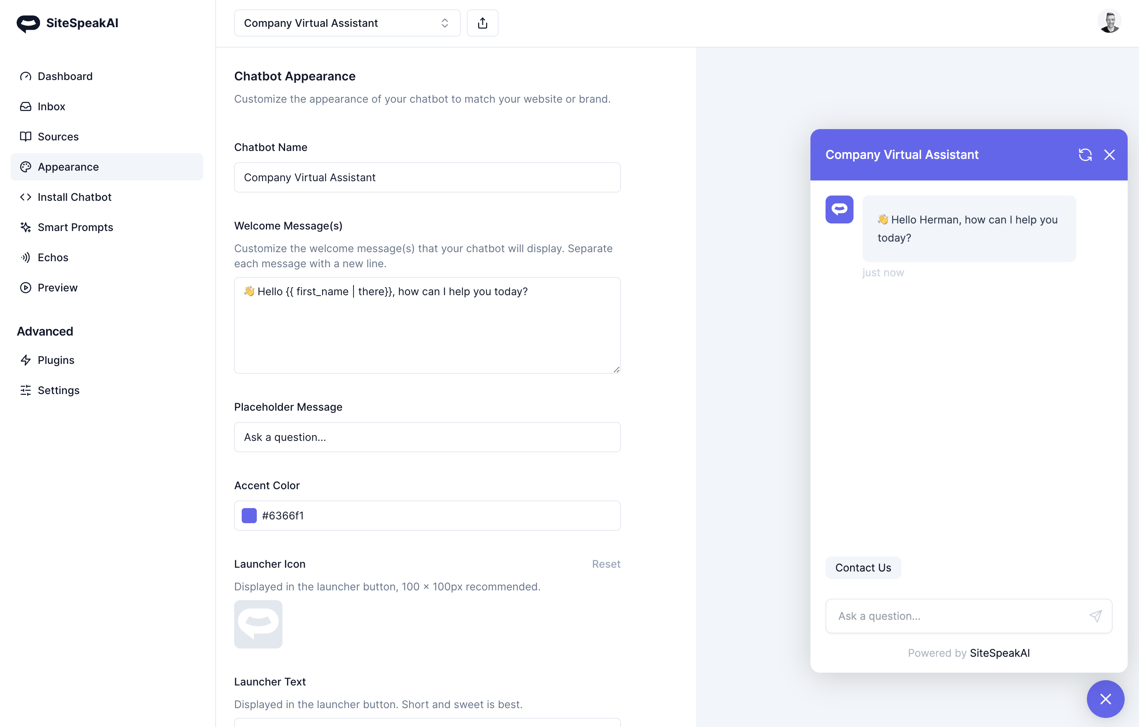Click the share/export icon in top bar
Viewport: 1139px width, 727px height.
(x=482, y=23)
